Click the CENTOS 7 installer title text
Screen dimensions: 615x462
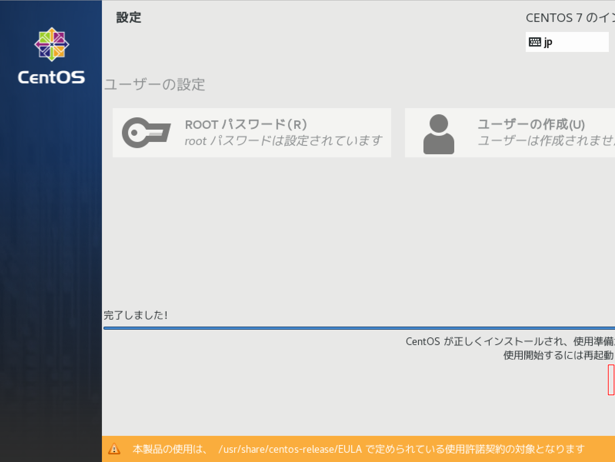click(x=570, y=18)
